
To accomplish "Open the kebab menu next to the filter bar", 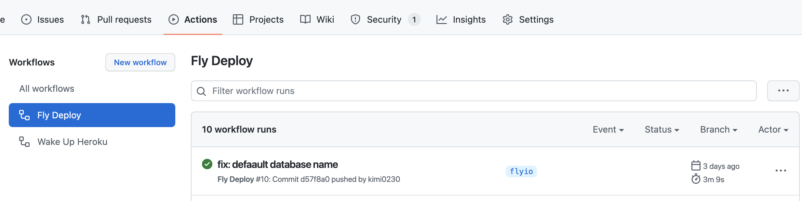I will [x=783, y=90].
